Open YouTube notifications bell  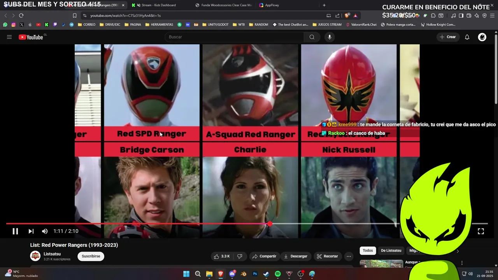[467, 37]
